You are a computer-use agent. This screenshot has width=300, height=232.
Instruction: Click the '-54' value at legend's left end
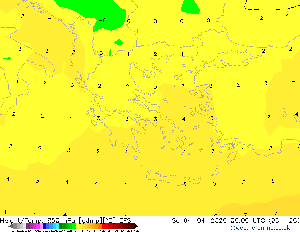click(x=15, y=231)
